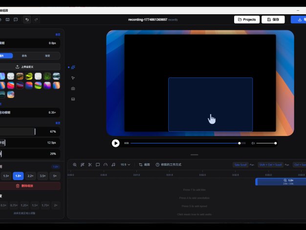Open the 16:9 aspect ratio dropdown

coord(125,165)
